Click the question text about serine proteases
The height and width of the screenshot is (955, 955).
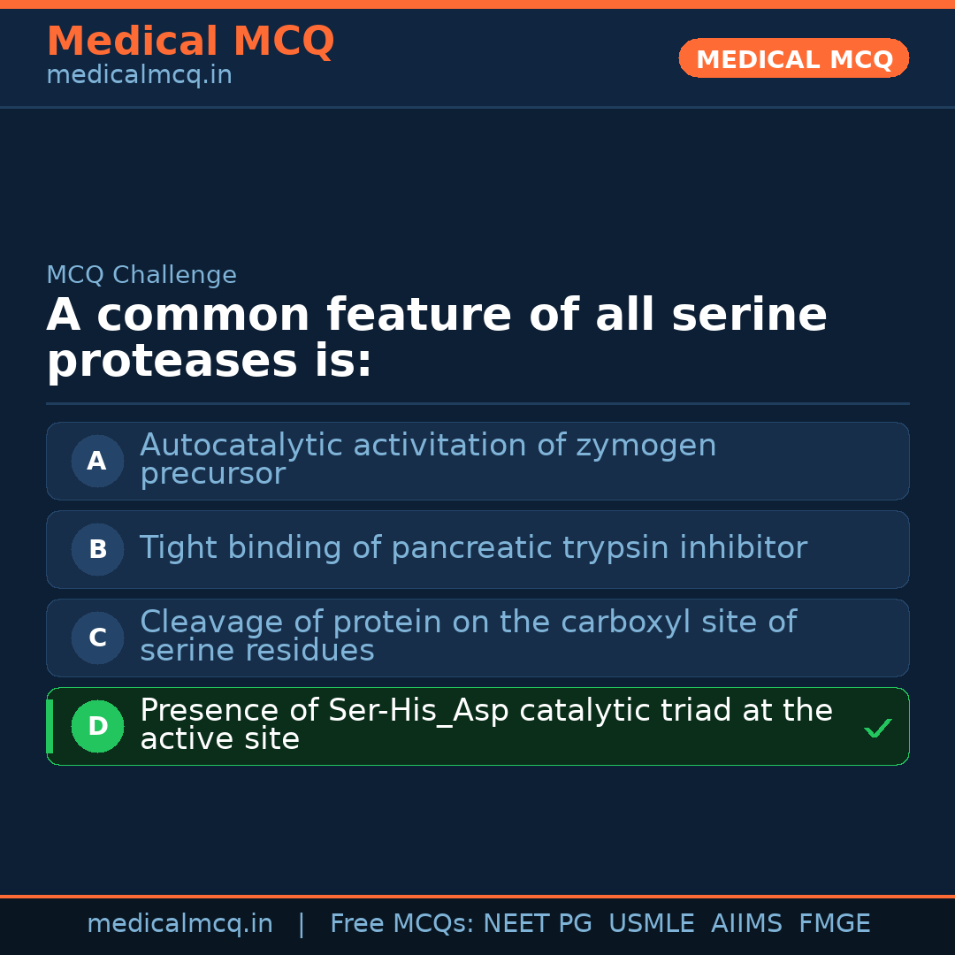(x=436, y=338)
